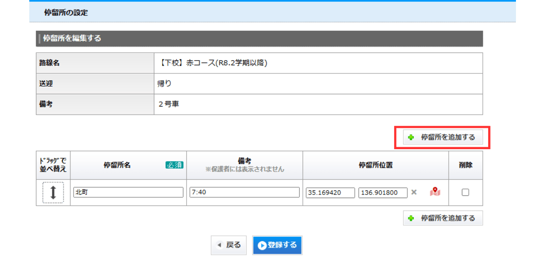
Task: Click the route name 【下校】赤コース text
Action: pyautogui.click(x=213, y=63)
